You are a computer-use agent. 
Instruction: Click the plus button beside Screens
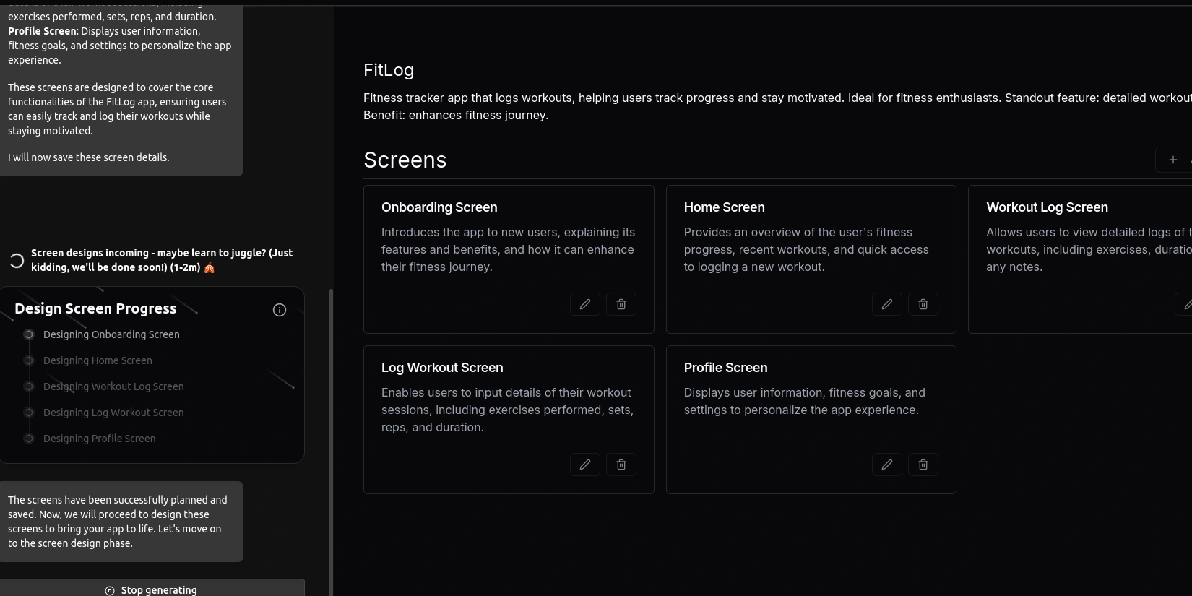1172,160
